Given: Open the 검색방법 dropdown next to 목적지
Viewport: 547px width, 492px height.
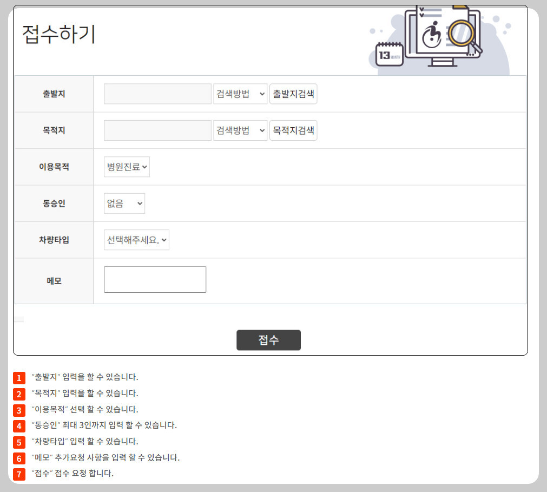Looking at the screenshot, I should (x=240, y=130).
